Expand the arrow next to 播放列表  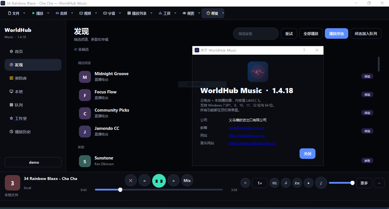[151, 13]
